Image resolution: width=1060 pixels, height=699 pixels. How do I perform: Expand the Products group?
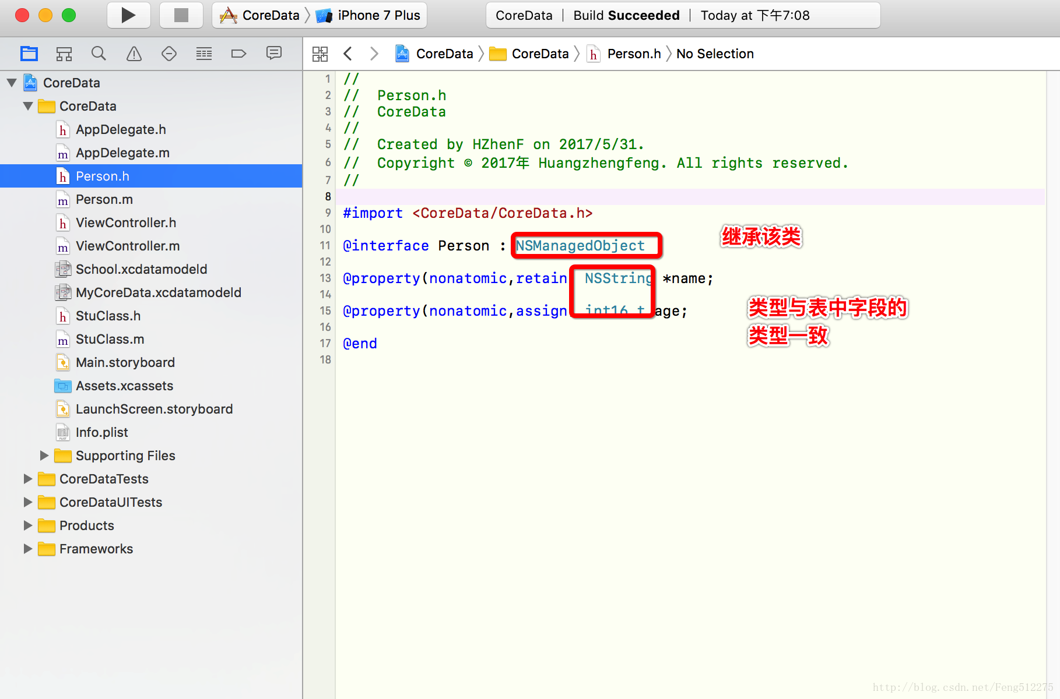point(28,525)
